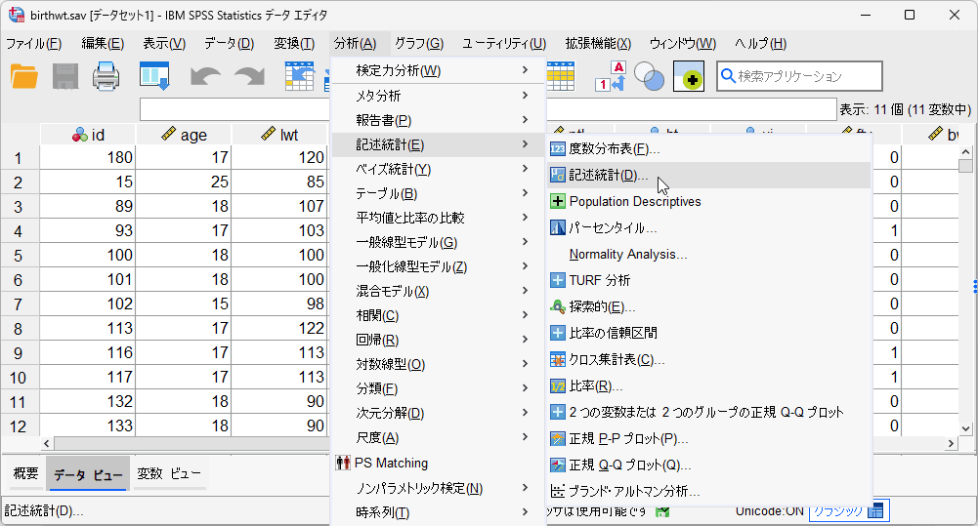The image size is (978, 526).
Task: Launch PS Matching from the analyze menu
Action: coord(438,463)
